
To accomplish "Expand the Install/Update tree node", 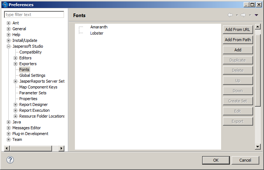I will coord(8,41).
